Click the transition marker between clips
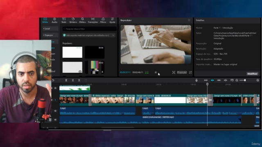This screenshot has height=147, width=262. pos(210,100)
